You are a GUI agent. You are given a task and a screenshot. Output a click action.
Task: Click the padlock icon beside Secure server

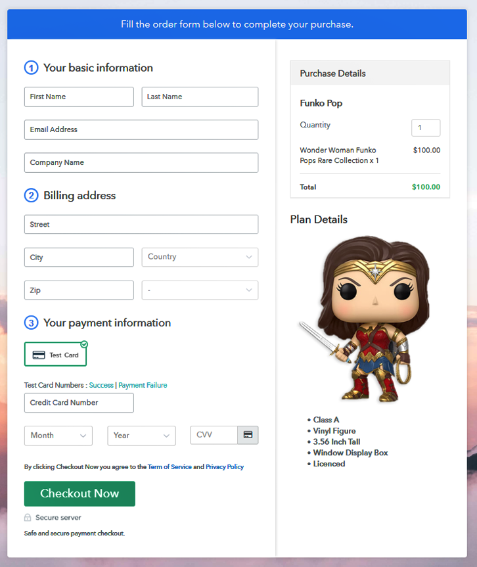[28, 518]
